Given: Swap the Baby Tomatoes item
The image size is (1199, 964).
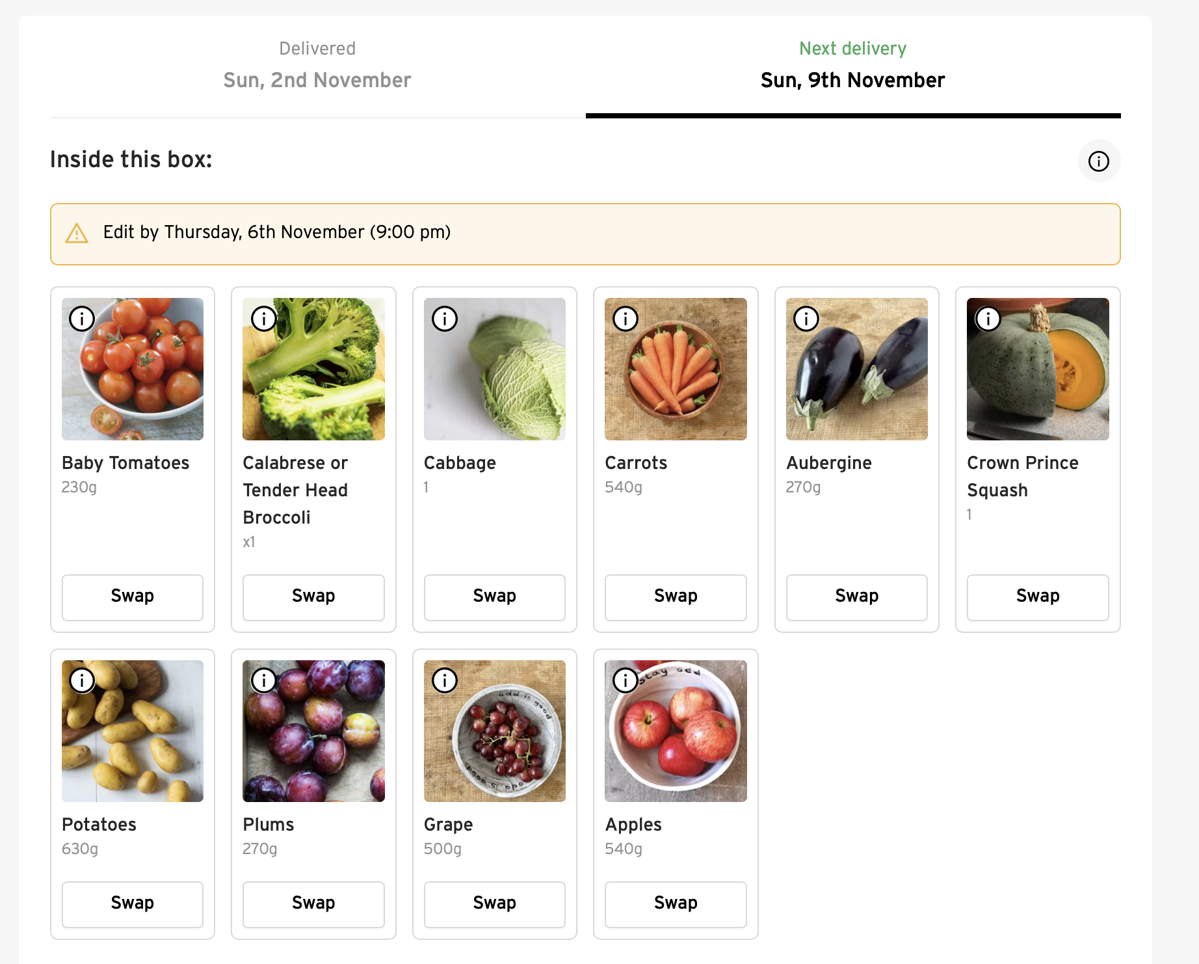Looking at the screenshot, I should (x=133, y=596).
